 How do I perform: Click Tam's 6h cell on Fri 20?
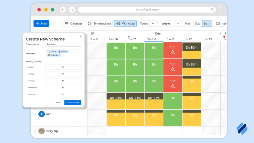pyautogui.click(x=191, y=118)
